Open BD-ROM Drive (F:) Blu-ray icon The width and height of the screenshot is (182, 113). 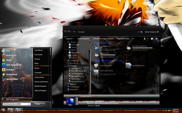pos(128,66)
